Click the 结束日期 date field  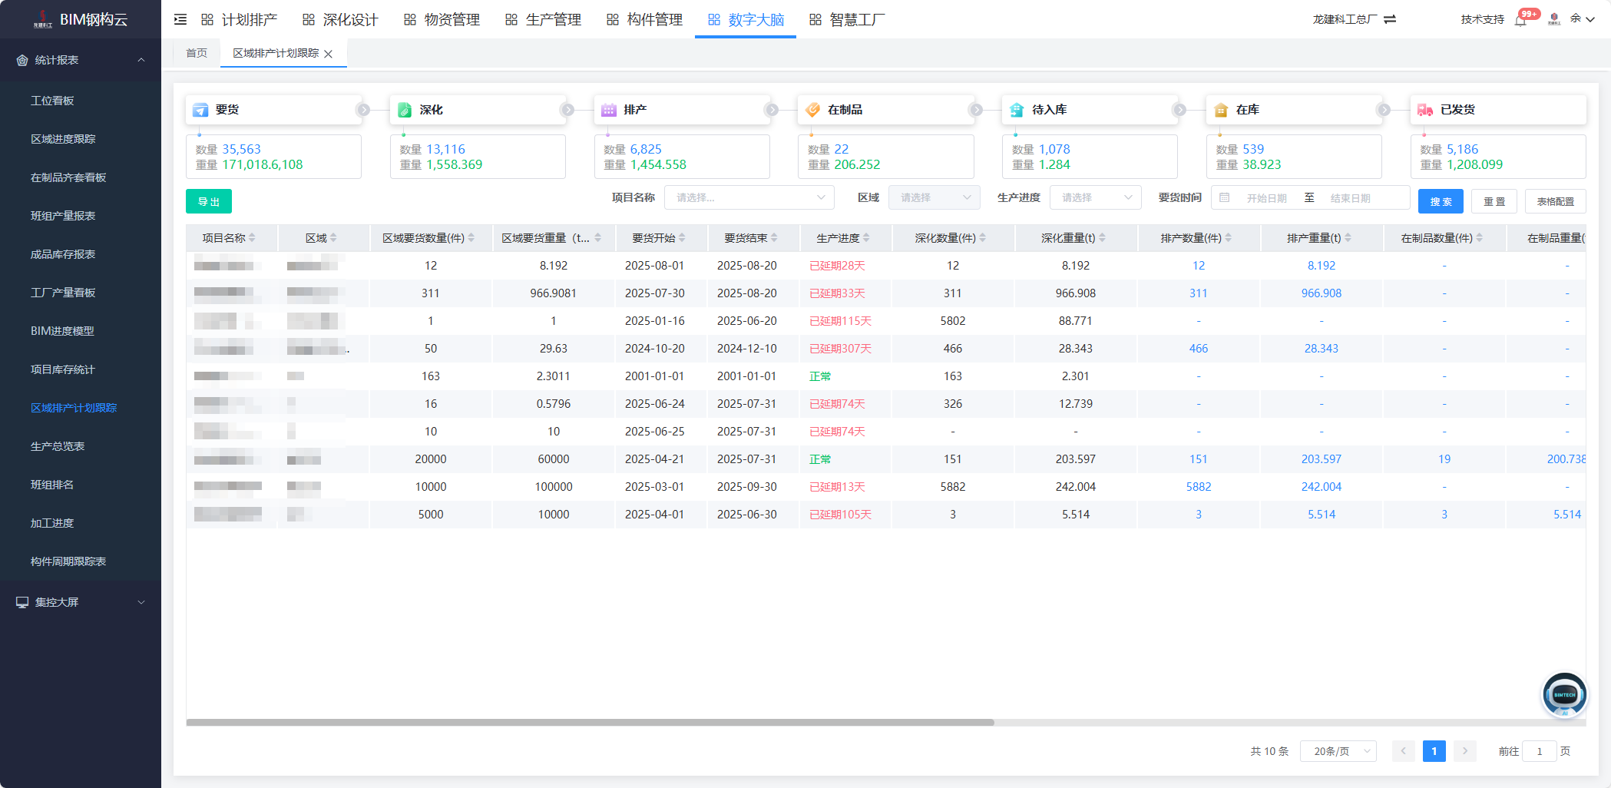coord(1351,198)
